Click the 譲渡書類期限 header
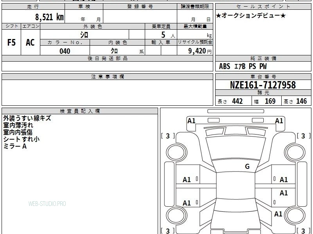 coord(195,7)
